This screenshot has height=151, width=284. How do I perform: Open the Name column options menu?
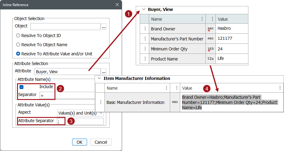click(202, 19)
